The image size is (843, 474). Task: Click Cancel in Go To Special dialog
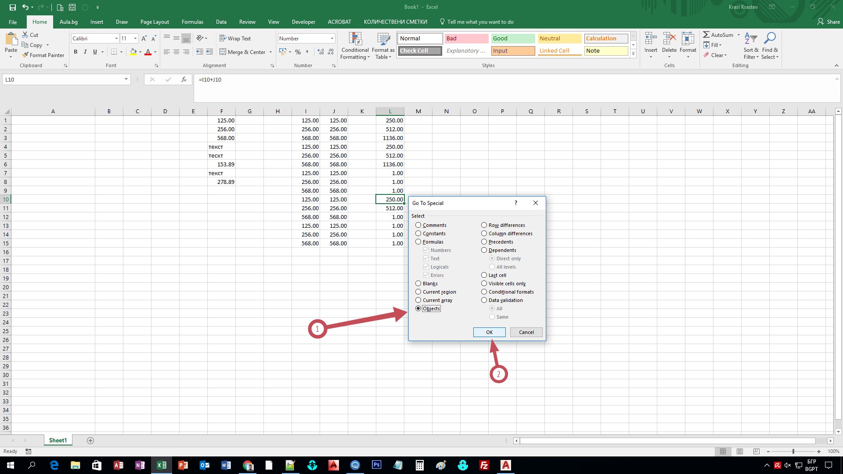[526, 332]
